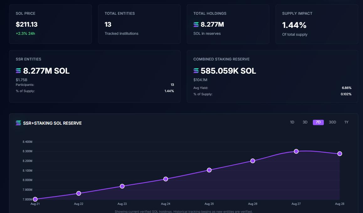Click Solana logo in Total Holdings card
Screen dimensions: 363x213
pyautogui.click(x=196, y=24)
